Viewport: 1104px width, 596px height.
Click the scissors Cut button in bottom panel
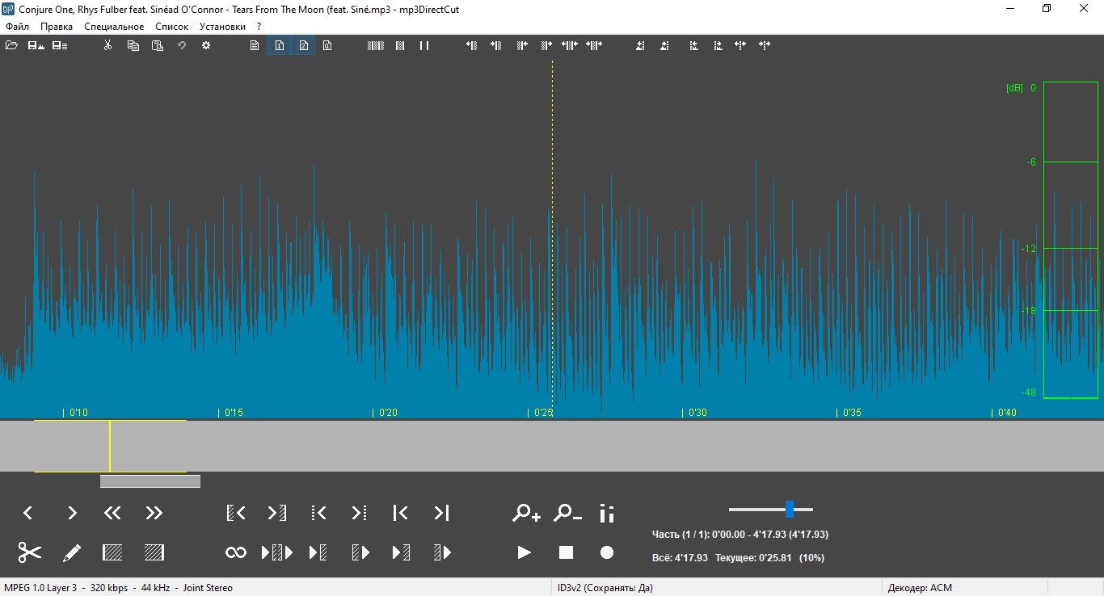click(x=30, y=552)
